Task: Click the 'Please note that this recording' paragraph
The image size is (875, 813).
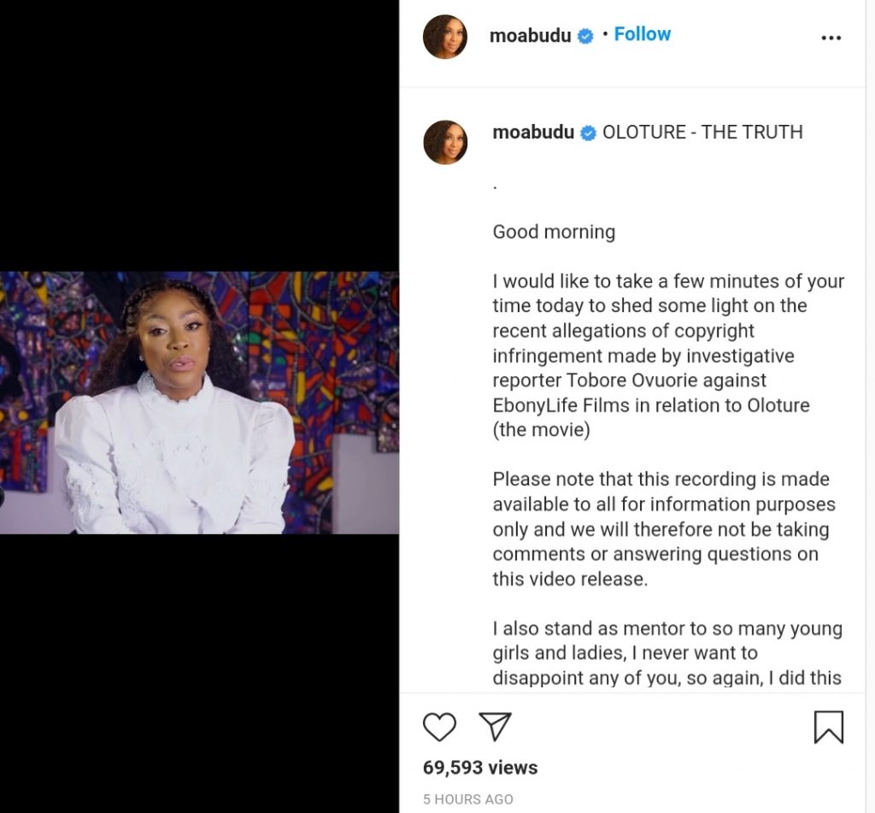Action: point(663,528)
